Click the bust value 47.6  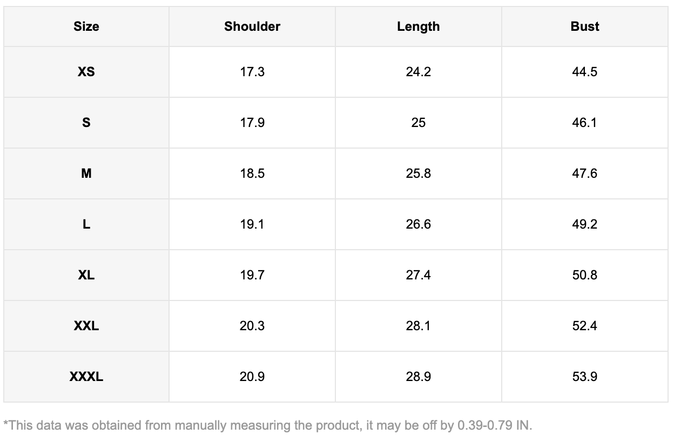click(x=584, y=173)
